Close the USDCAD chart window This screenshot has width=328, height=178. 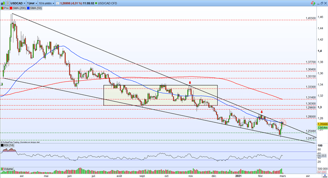pos(326,3)
